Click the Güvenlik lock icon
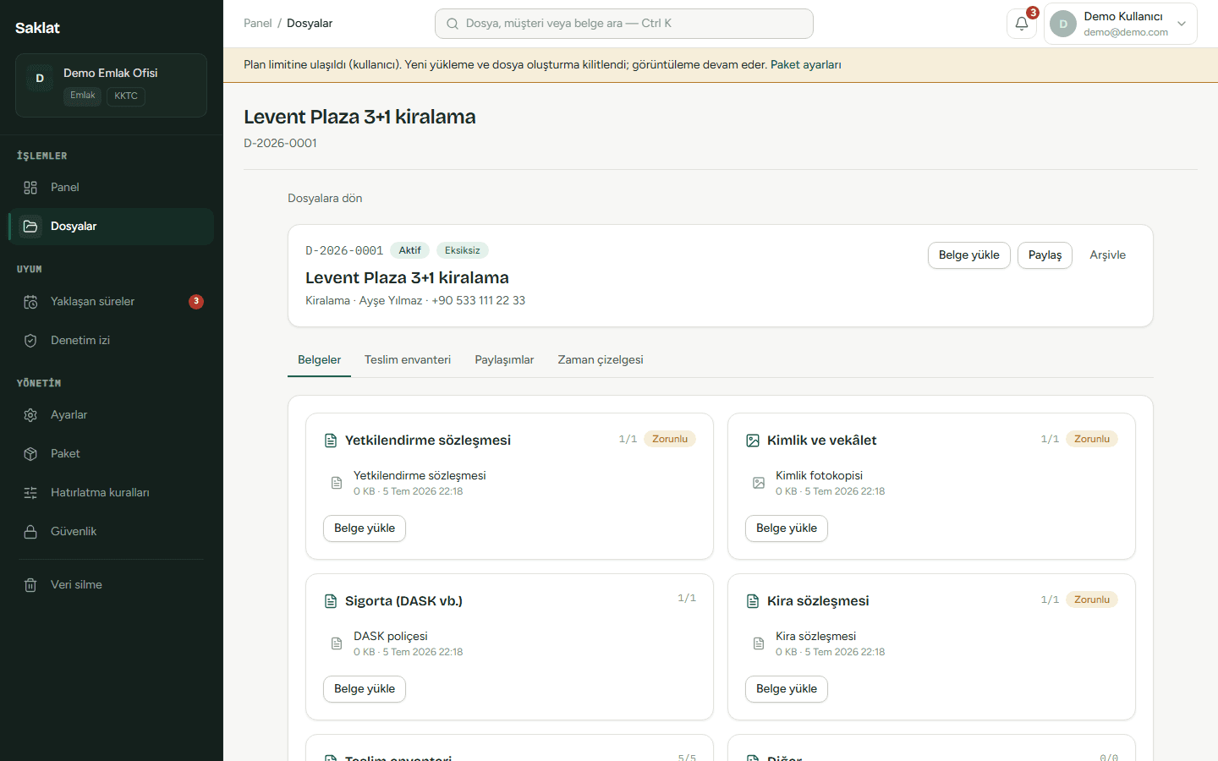 click(x=30, y=532)
